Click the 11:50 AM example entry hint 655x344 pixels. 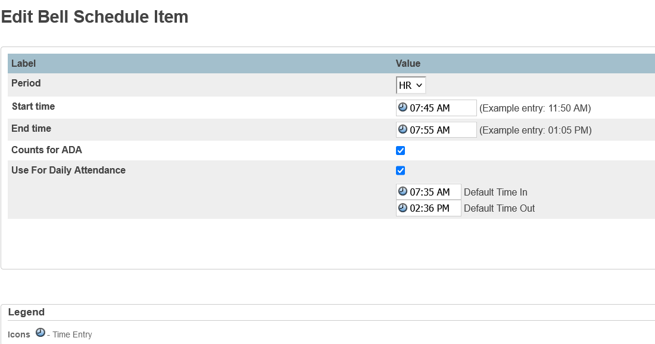tap(535, 109)
